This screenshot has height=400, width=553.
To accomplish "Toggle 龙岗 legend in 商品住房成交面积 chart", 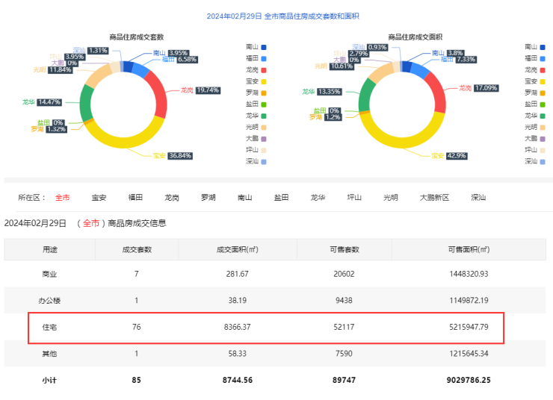I will [x=535, y=69].
